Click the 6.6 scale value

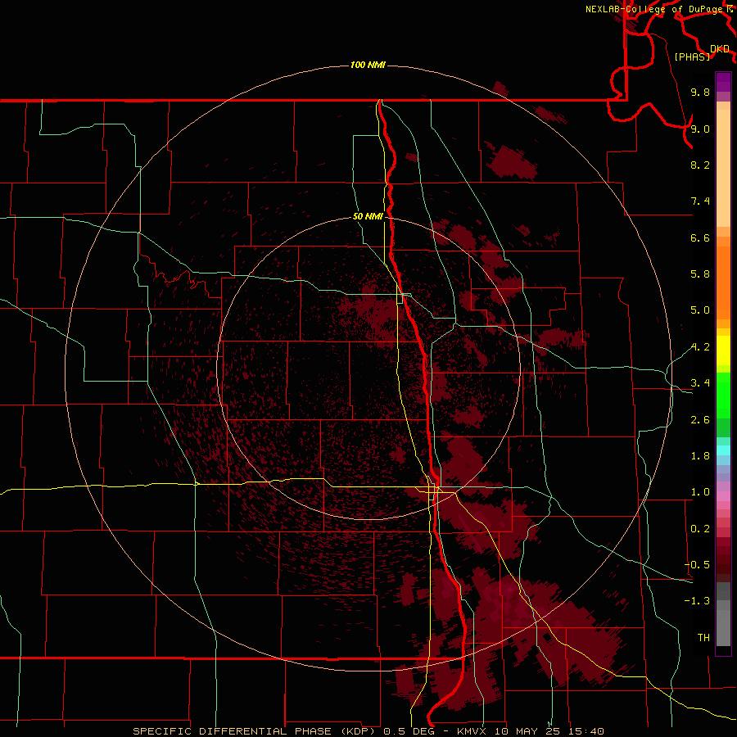point(700,237)
